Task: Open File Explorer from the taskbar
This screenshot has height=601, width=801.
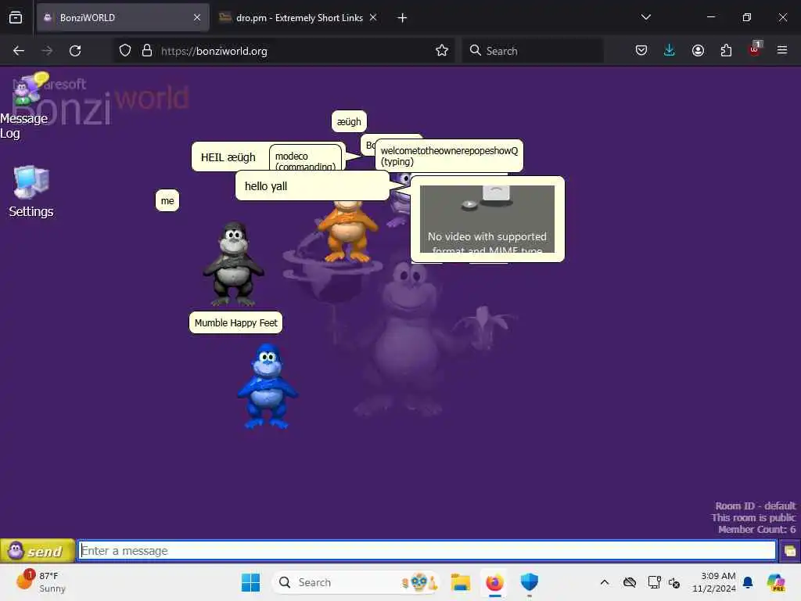Action: pyautogui.click(x=460, y=582)
